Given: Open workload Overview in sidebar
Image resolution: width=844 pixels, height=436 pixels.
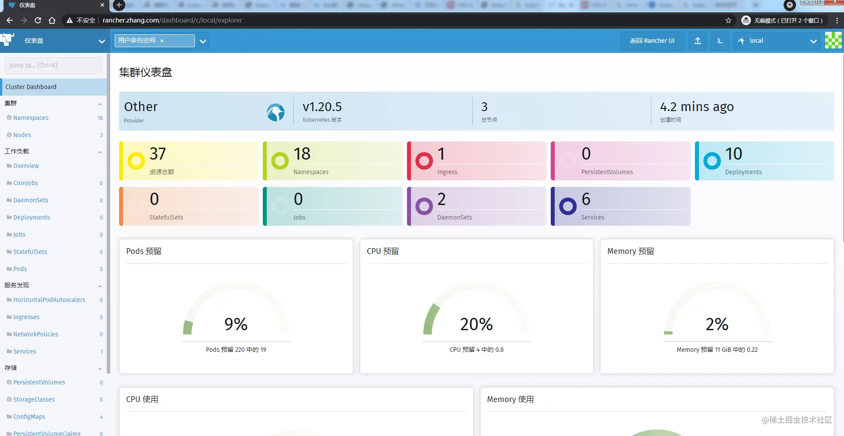Looking at the screenshot, I should pyautogui.click(x=26, y=166).
